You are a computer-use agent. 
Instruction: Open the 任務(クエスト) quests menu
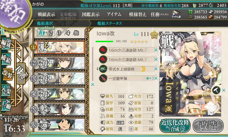[x=160, y=14]
